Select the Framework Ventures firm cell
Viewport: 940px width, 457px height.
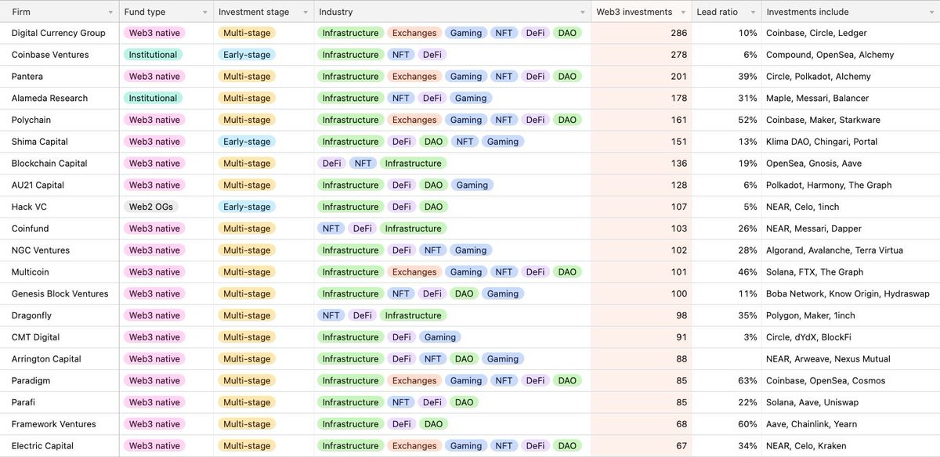(60, 424)
